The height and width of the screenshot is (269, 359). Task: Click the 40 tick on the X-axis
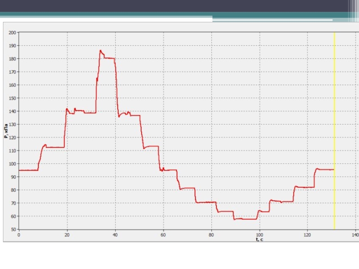(x=115, y=234)
